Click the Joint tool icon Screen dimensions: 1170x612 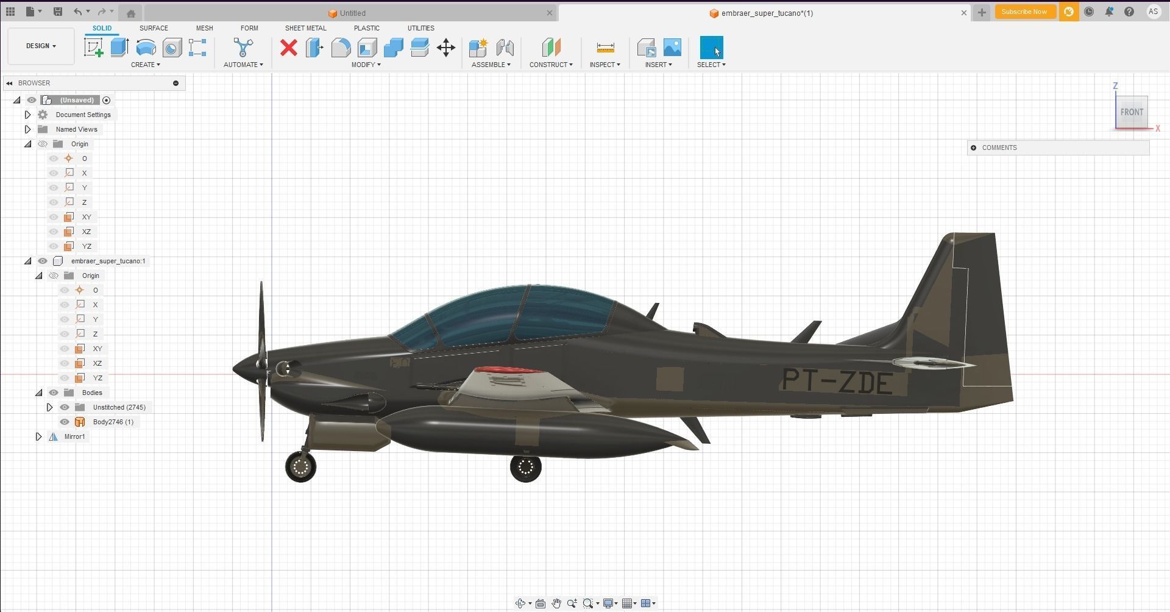(505, 48)
